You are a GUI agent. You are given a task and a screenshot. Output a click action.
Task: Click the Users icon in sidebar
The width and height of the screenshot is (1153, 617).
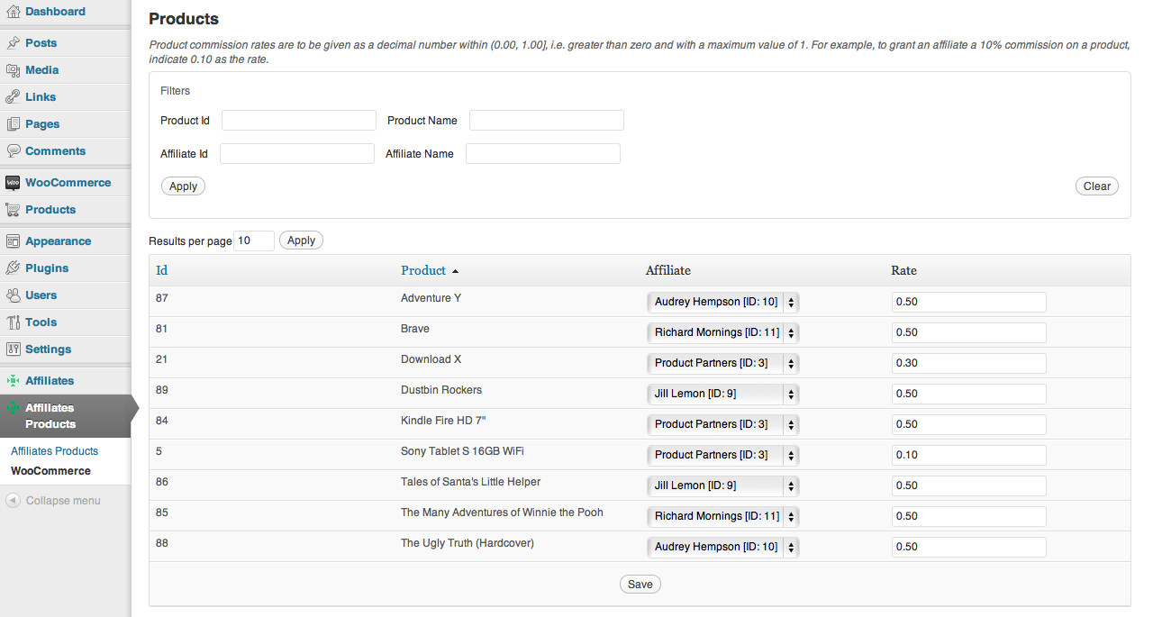pos(13,295)
